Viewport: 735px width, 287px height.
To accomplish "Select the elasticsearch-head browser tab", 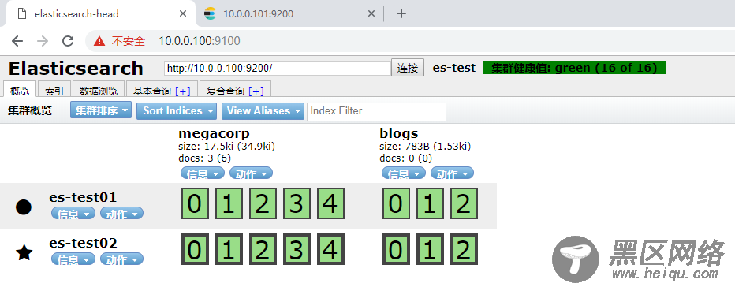I will [100, 13].
